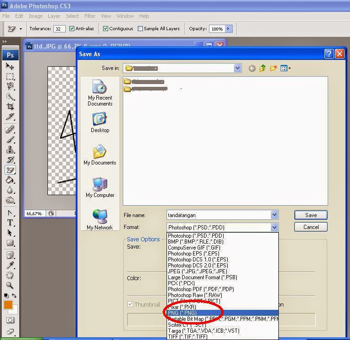Select the Paint Bucket tool
This screenshot has height=340, width=350.
pos(10,180)
